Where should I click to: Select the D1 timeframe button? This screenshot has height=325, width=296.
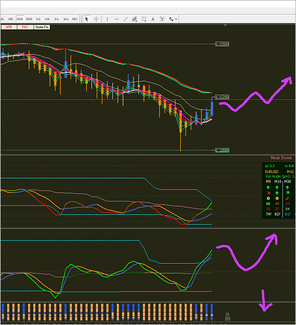(57, 19)
